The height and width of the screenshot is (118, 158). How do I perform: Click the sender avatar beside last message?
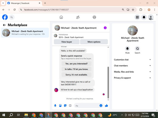[56, 90]
